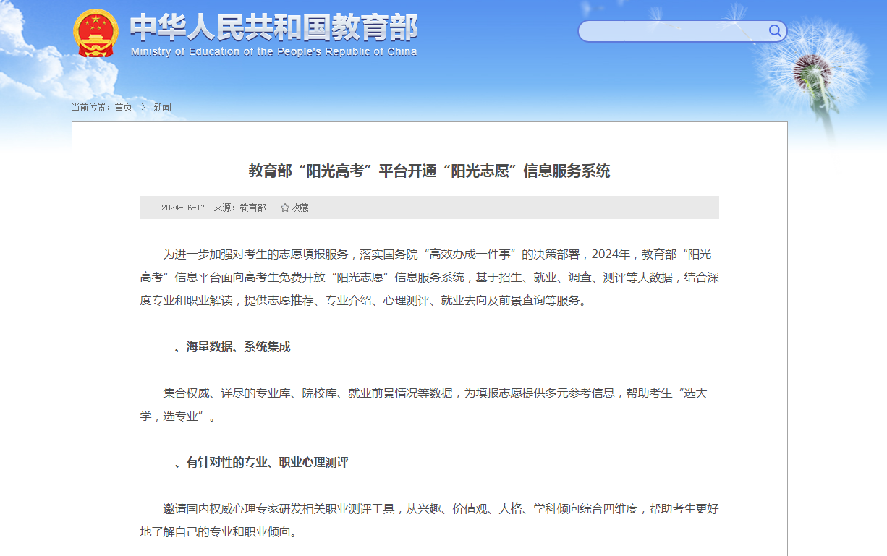Viewport: 887px width, 556px height.
Task: Click heading 一、海量数据、系统集成
Action: (x=226, y=347)
